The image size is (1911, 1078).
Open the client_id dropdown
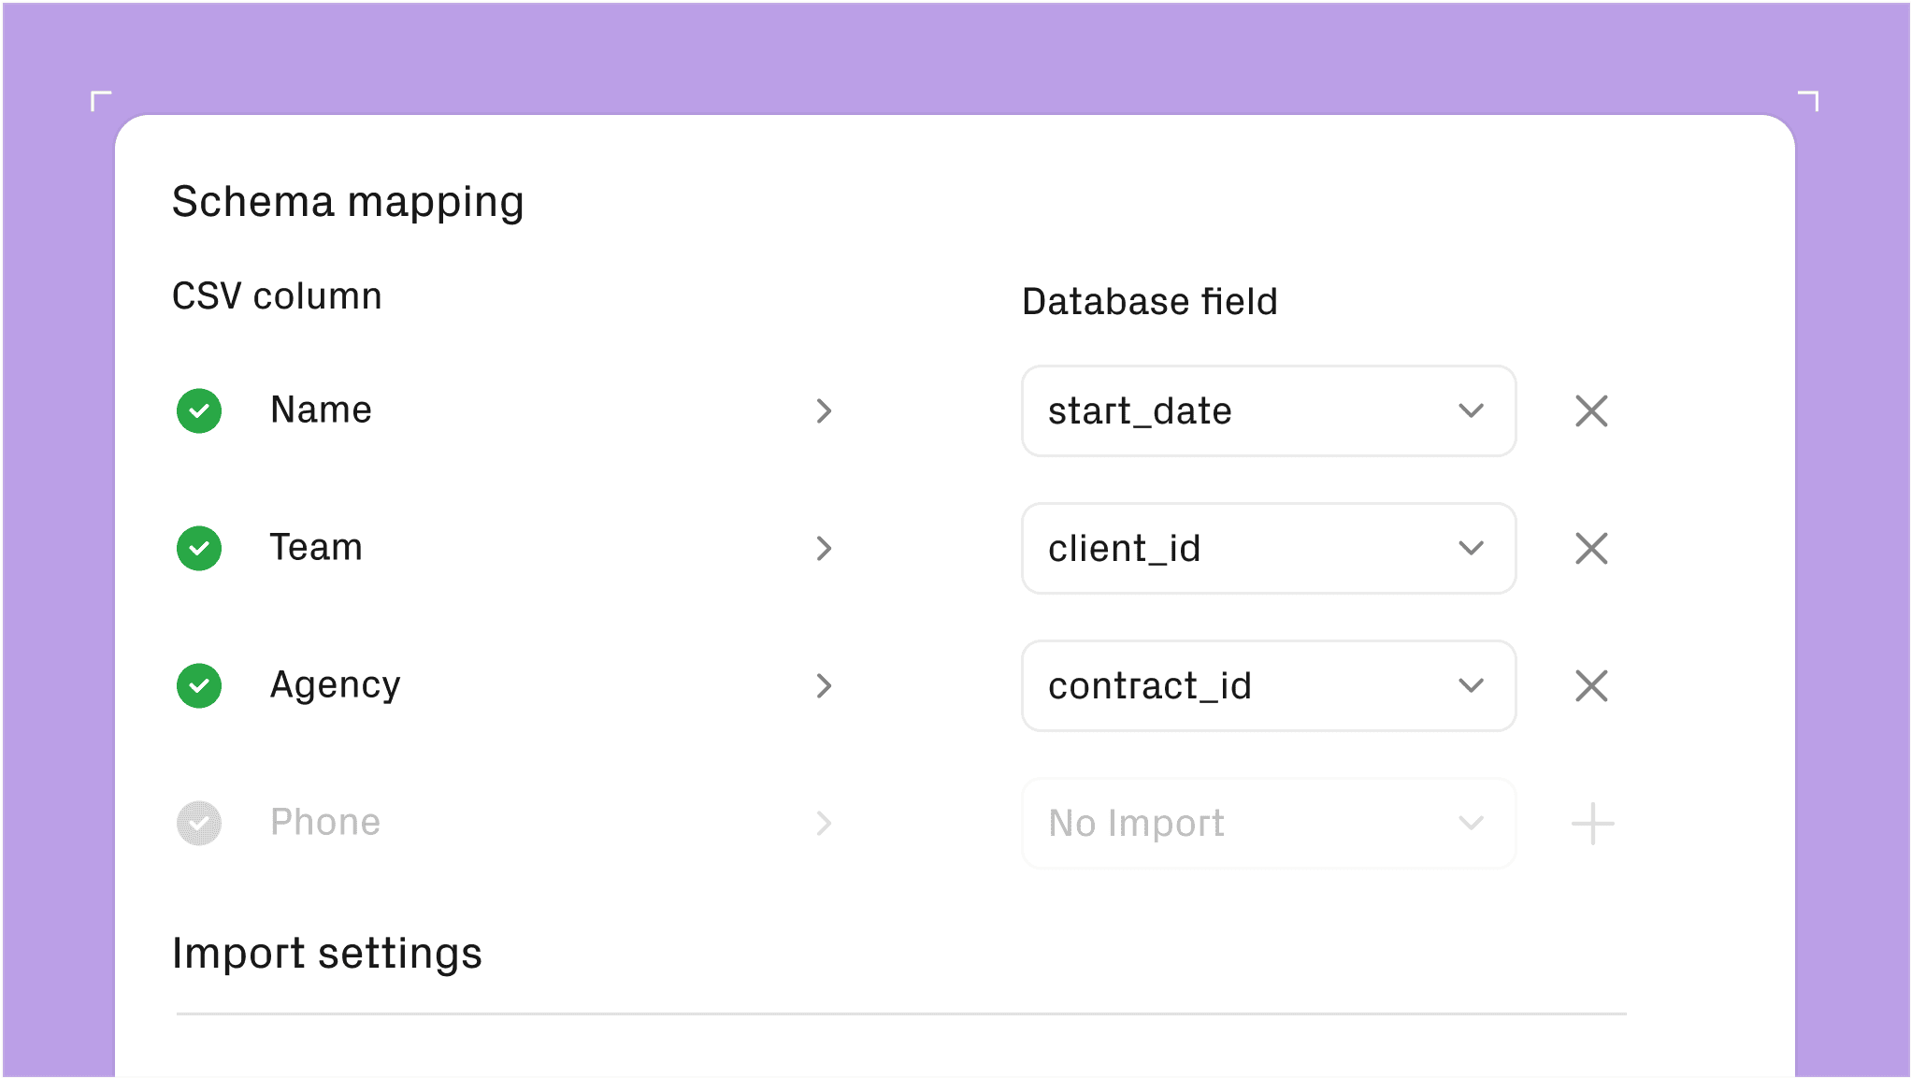pyautogui.click(x=1471, y=549)
